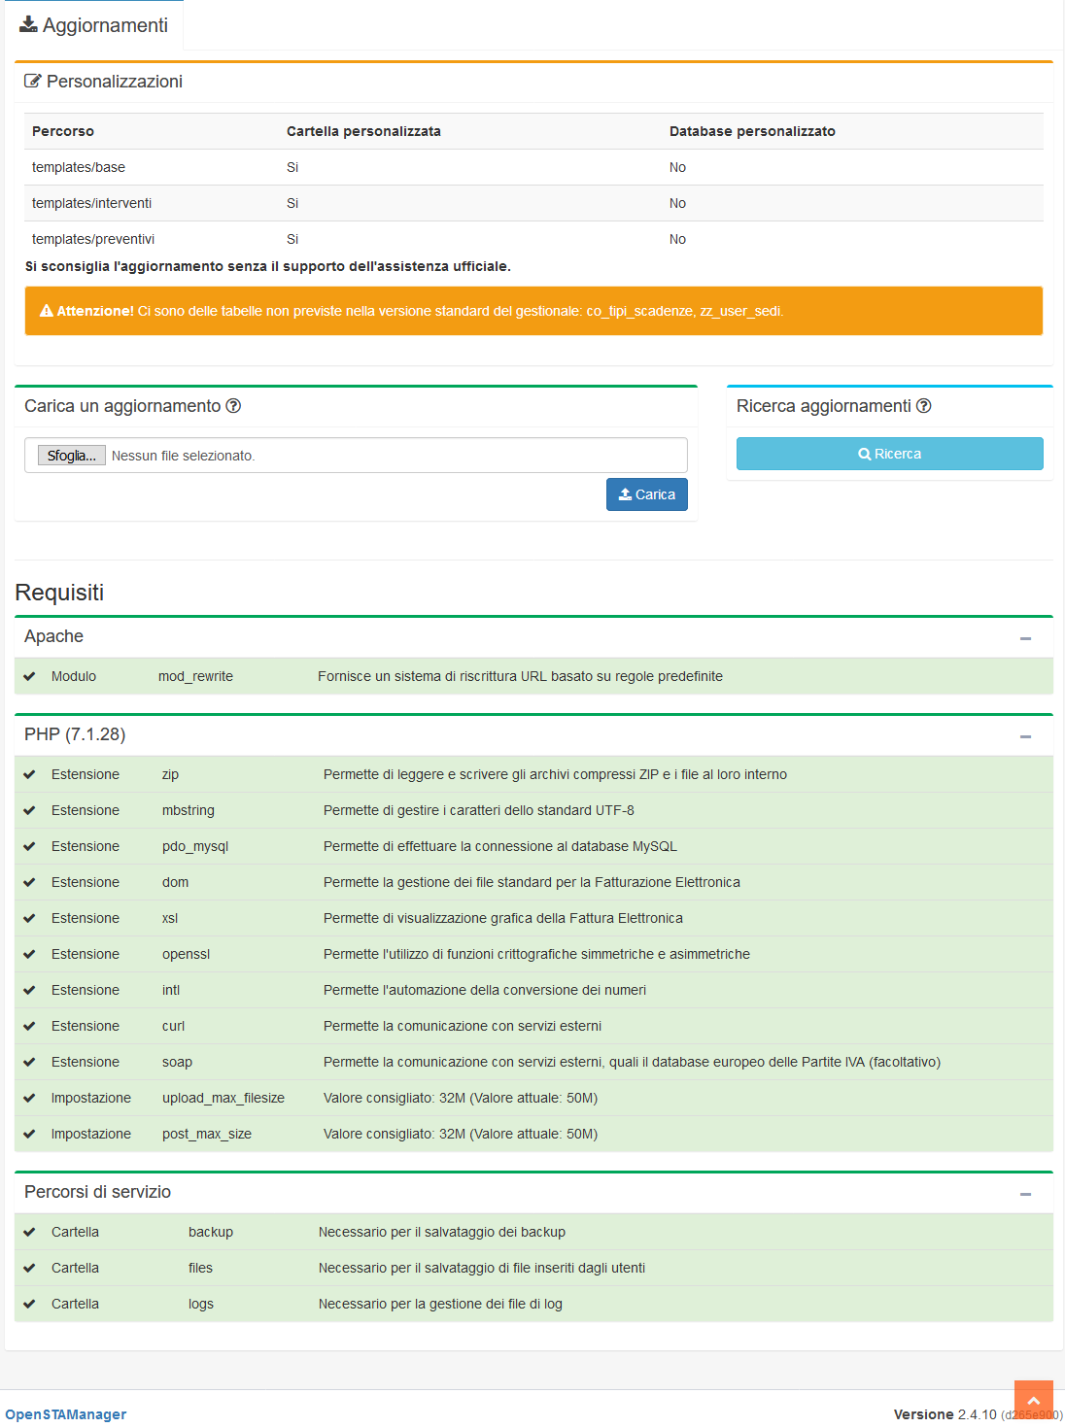Click the checkmark icon for backup folder
This screenshot has width=1065, height=1428.
click(29, 1232)
